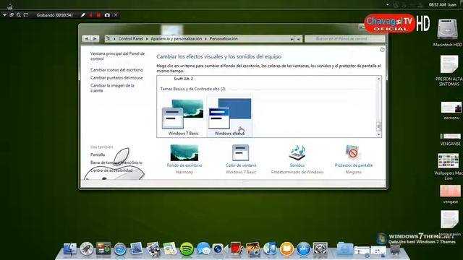Select the comonu desktop file

tap(451, 110)
